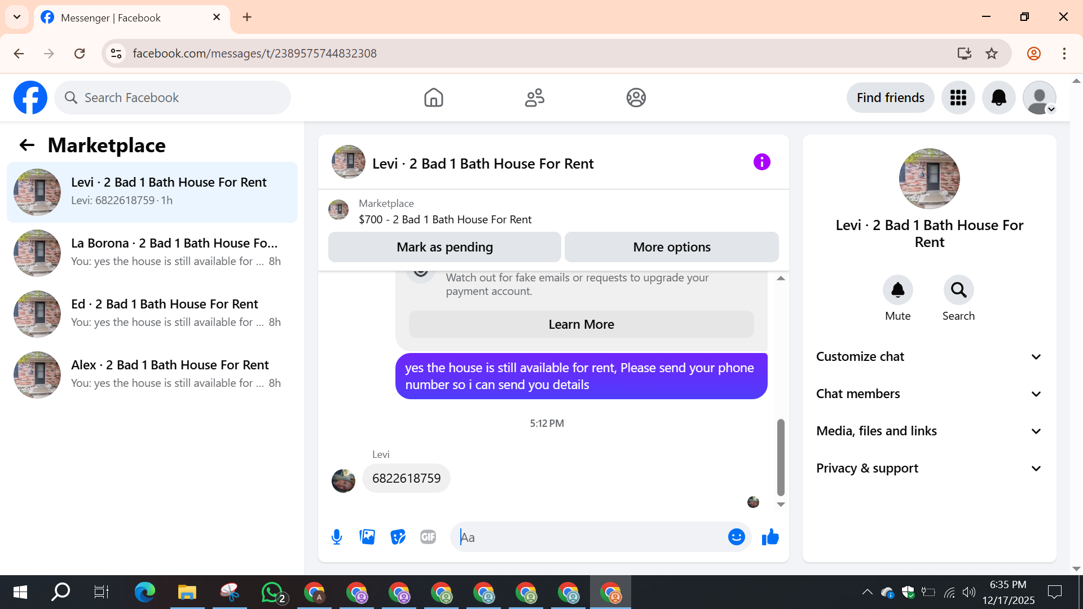Search within the conversation
Viewport: 1083px width, 609px height.
click(x=958, y=290)
